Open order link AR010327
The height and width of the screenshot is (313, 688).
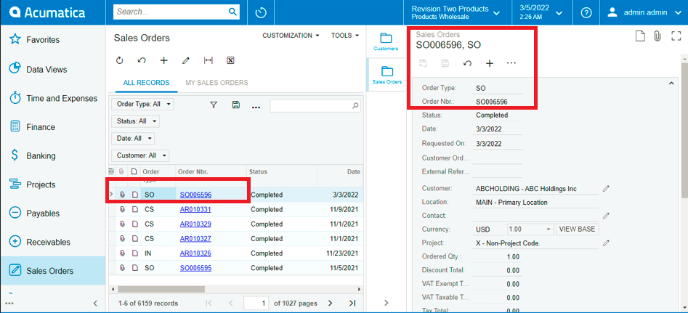[x=195, y=239]
